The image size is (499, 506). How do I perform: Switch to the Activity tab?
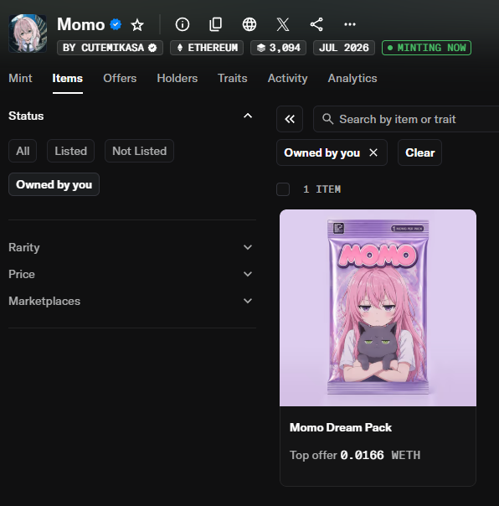click(x=288, y=79)
